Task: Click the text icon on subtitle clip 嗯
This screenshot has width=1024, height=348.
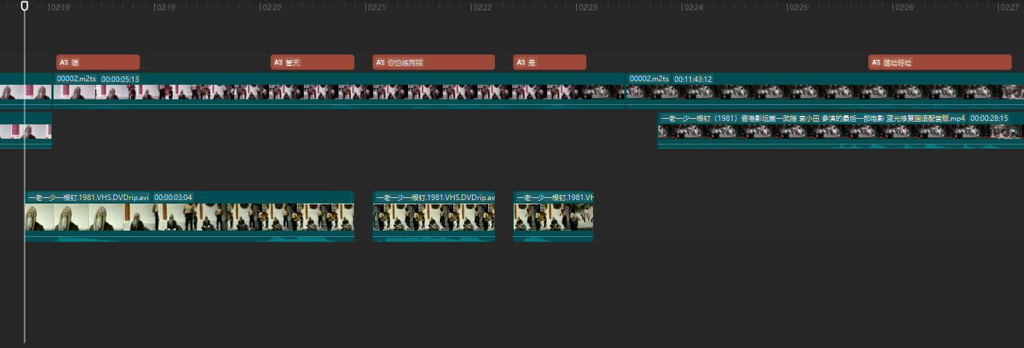Action: point(63,63)
